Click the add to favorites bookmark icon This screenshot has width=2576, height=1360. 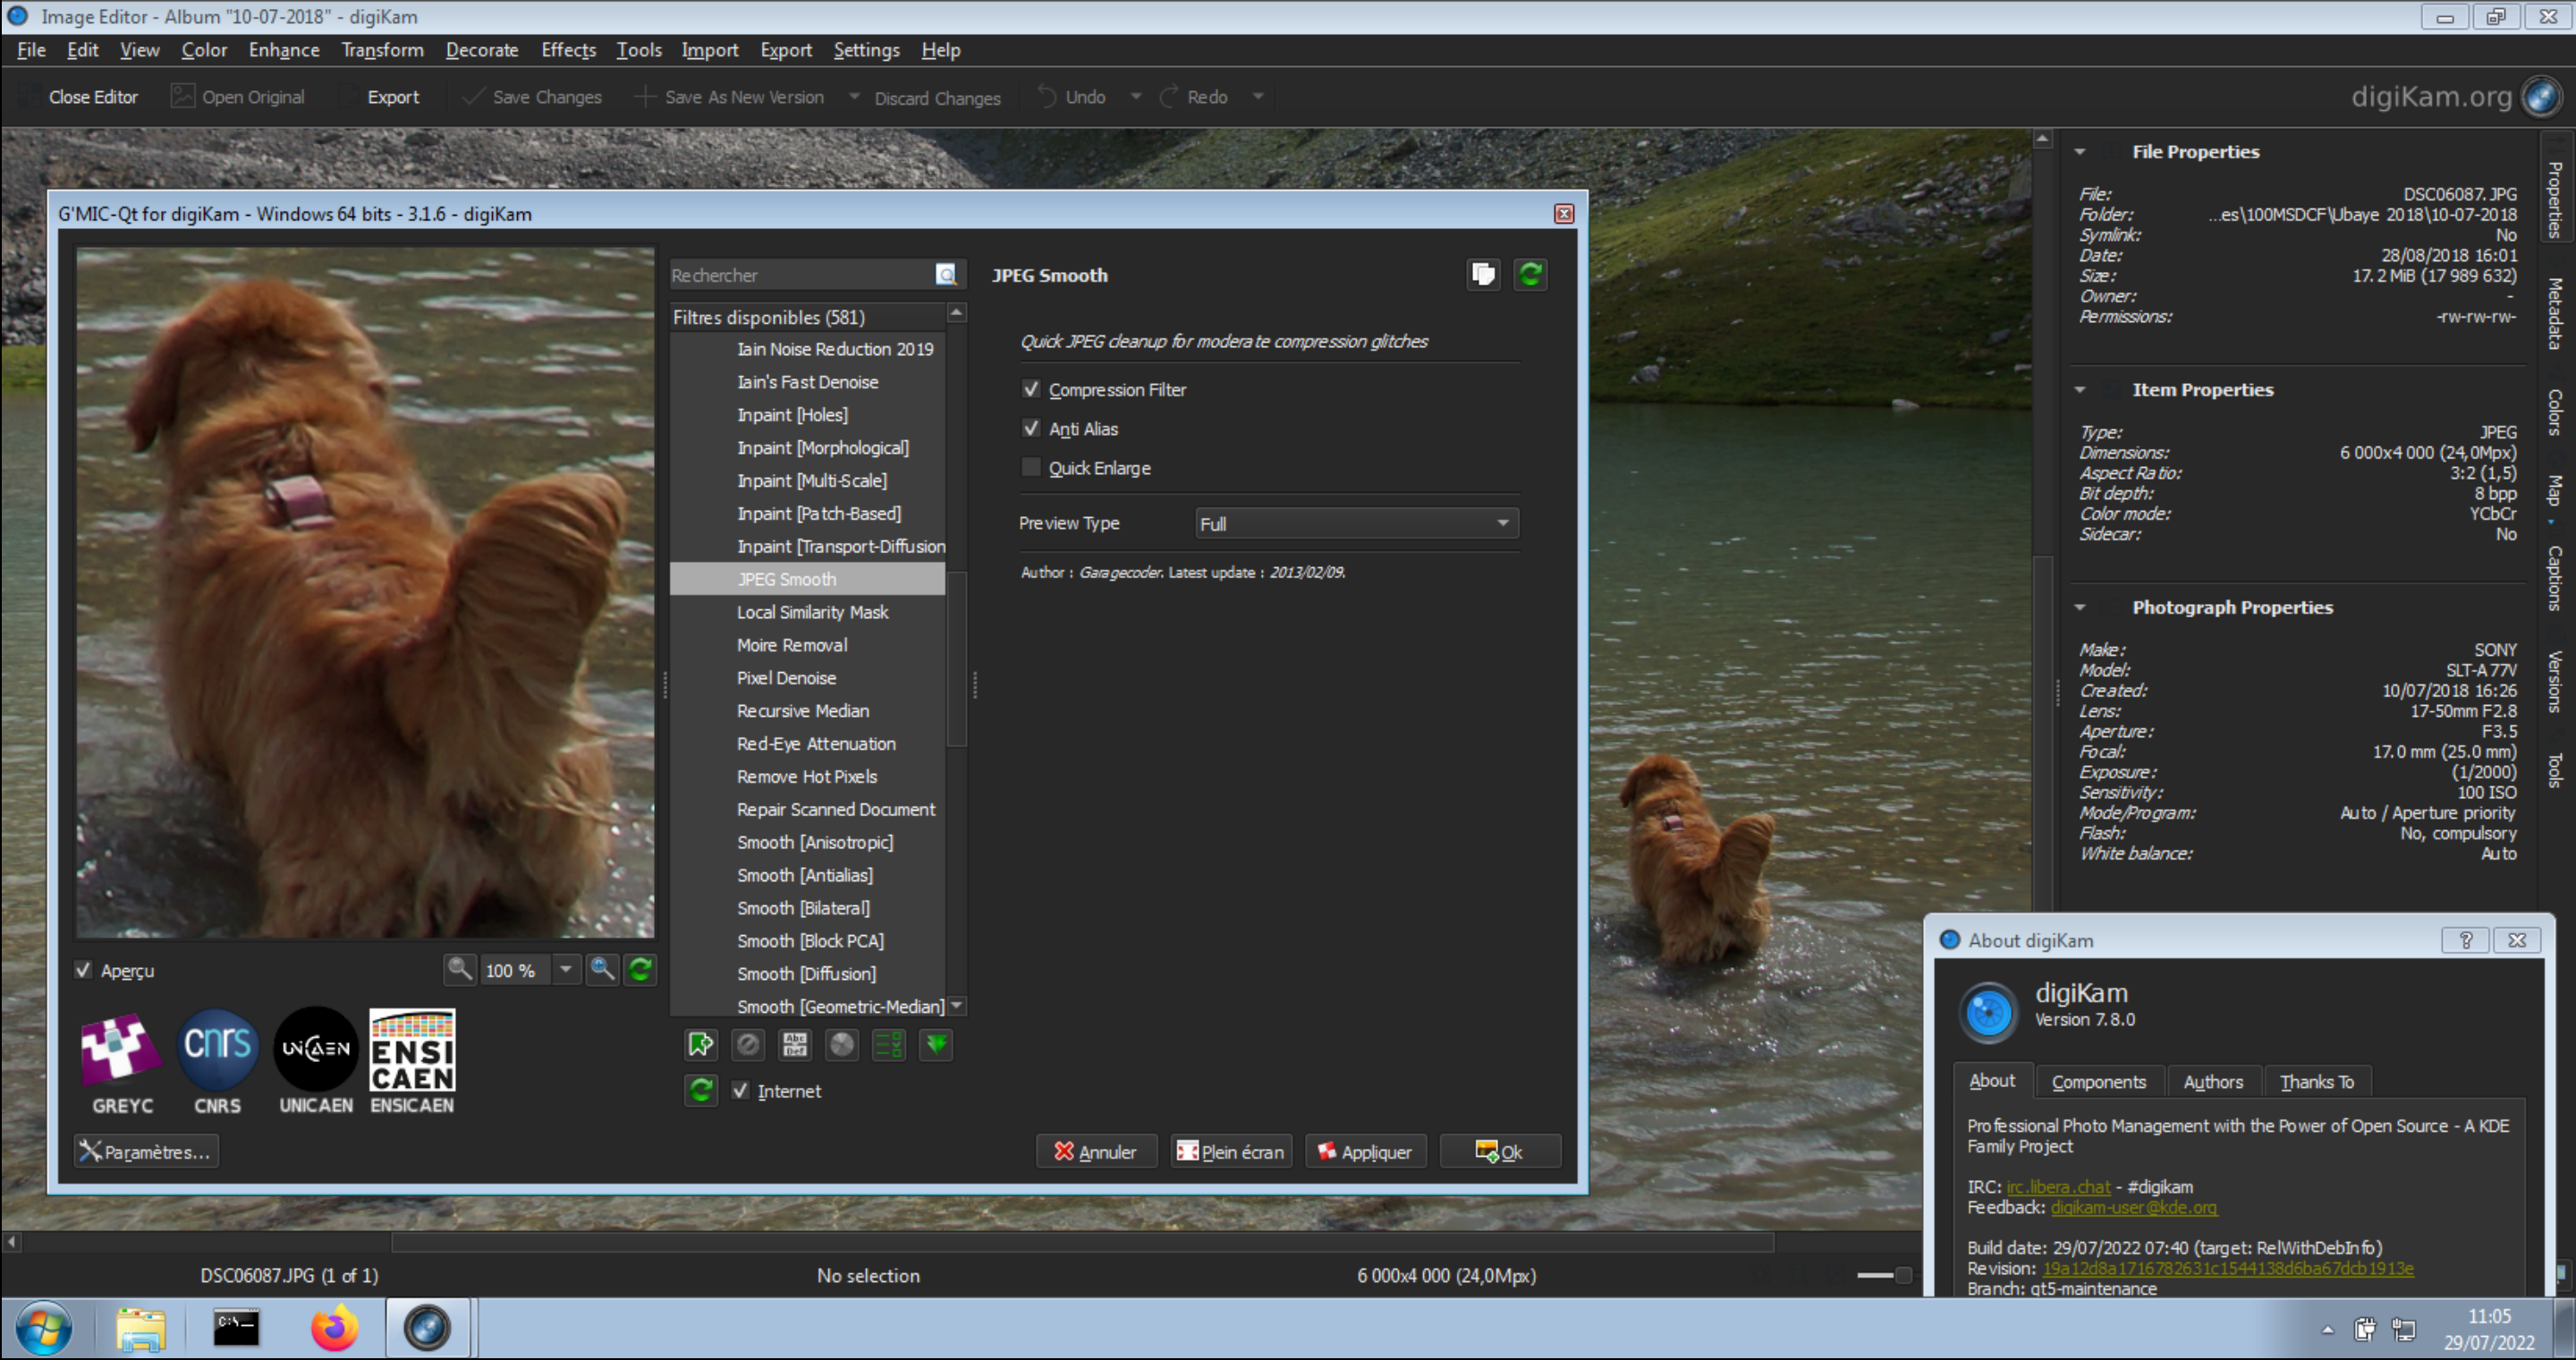coord(700,1045)
